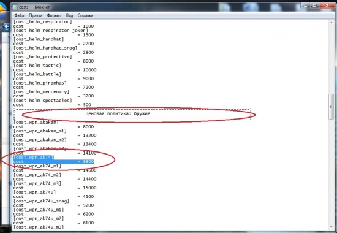Click the highlighted [cost_wpn_ak74] line

point(33,157)
